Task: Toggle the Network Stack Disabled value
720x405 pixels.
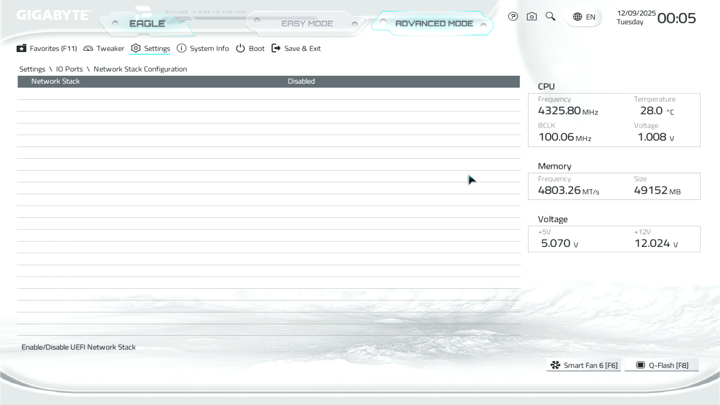Action: pos(301,81)
